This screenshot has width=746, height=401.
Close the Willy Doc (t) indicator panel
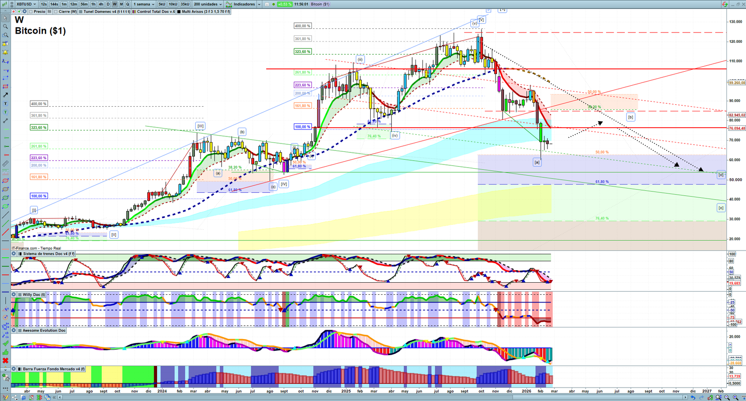coord(14,294)
